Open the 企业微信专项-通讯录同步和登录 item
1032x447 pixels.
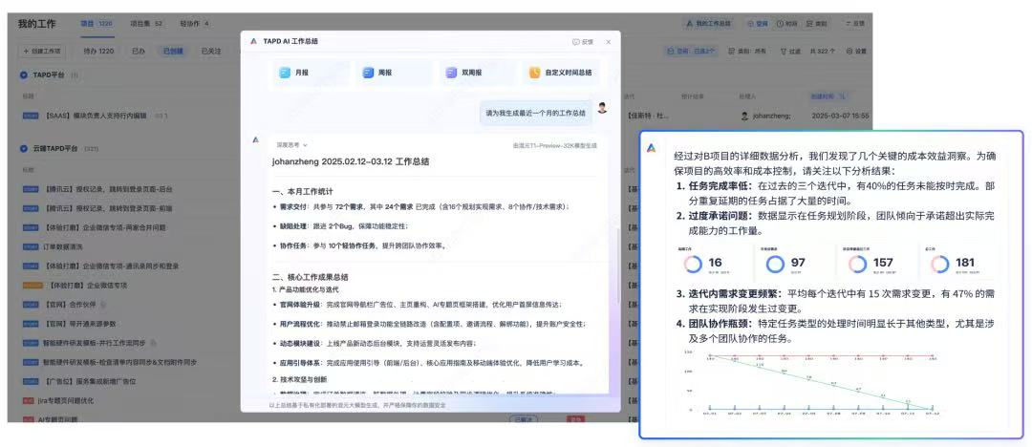pyautogui.click(x=111, y=266)
